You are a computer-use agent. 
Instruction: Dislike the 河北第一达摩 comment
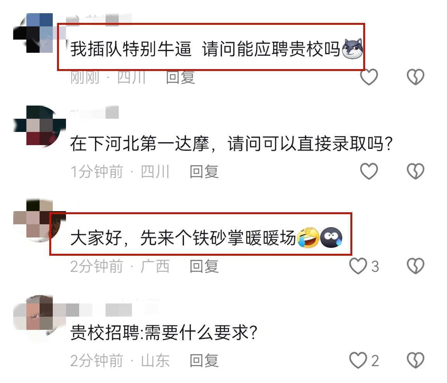[x=415, y=171]
